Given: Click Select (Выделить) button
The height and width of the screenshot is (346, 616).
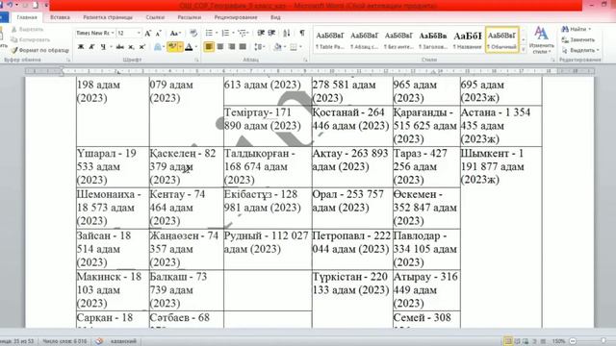Looking at the screenshot, I should 580,50.
